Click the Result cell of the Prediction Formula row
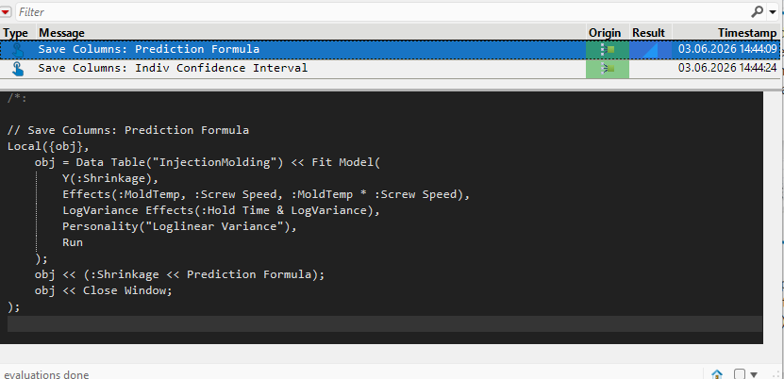The width and height of the screenshot is (784, 379). pos(650,49)
